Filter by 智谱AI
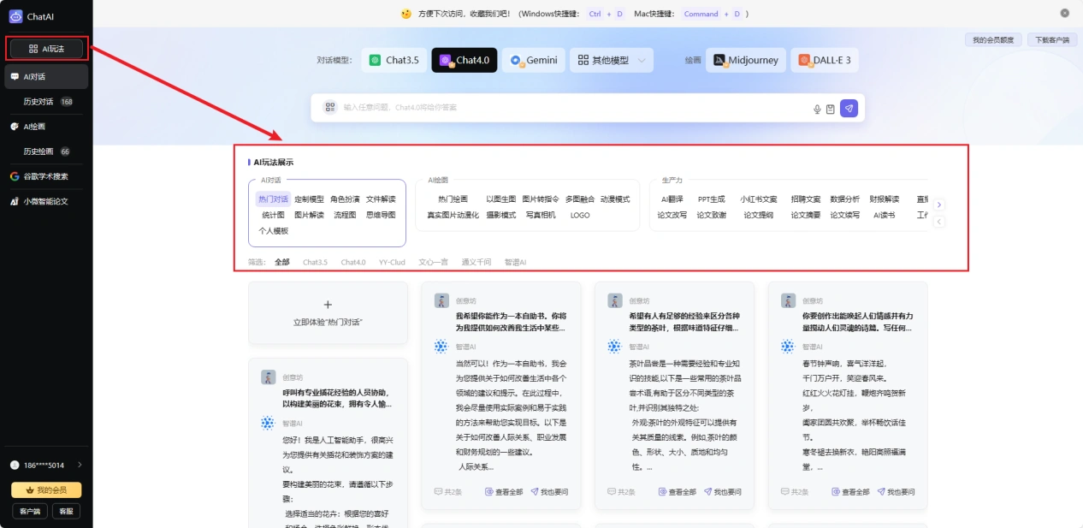Image resolution: width=1083 pixels, height=528 pixels. tap(515, 262)
